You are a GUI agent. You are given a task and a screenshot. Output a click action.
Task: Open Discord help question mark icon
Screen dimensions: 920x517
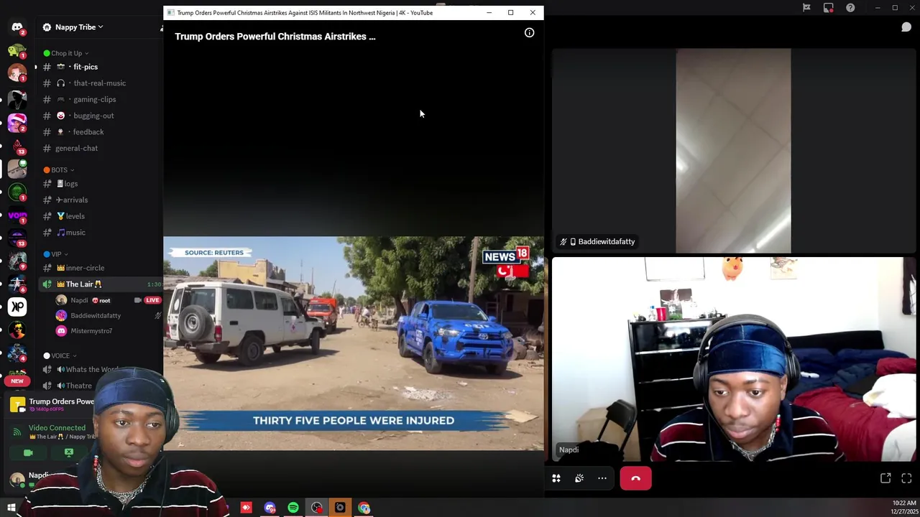point(850,8)
